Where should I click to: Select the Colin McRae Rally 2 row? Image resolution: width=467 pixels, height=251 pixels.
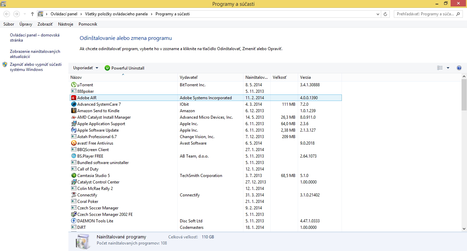click(205, 188)
